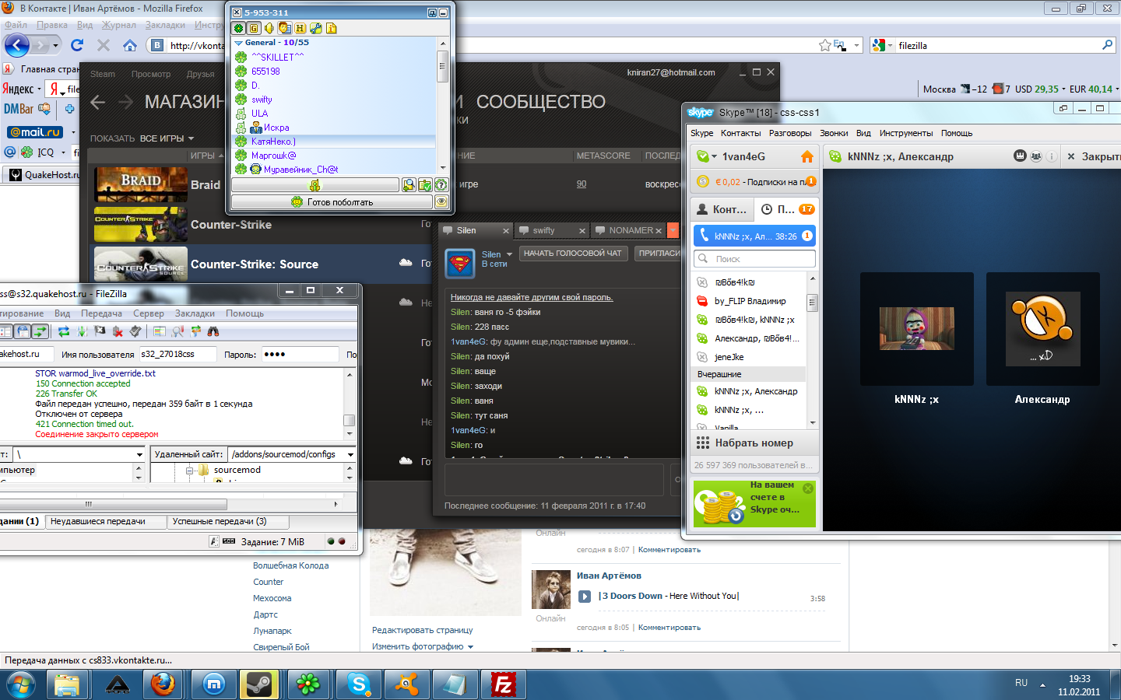This screenshot has width=1121, height=700.
Task: Open FileZilla Сервер menu
Action: coord(149,313)
